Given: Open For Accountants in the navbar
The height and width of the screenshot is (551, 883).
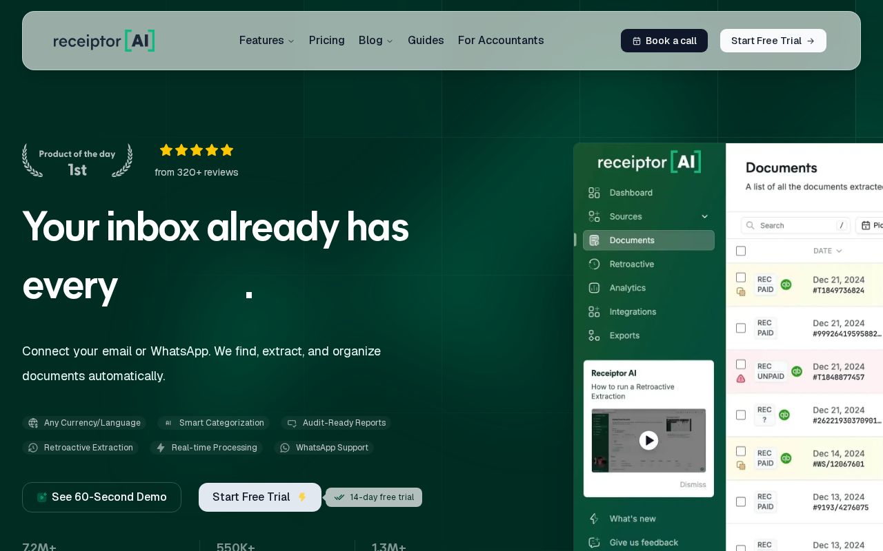Looking at the screenshot, I should pos(501,41).
